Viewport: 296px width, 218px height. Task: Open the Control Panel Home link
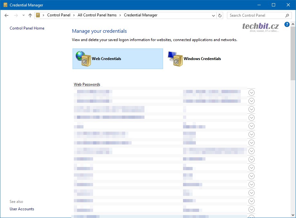(x=27, y=28)
